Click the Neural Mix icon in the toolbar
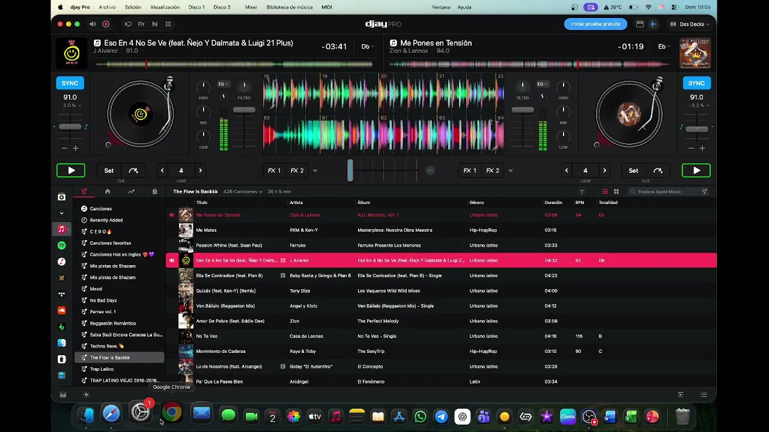The image size is (769, 432). pyautogui.click(x=154, y=24)
